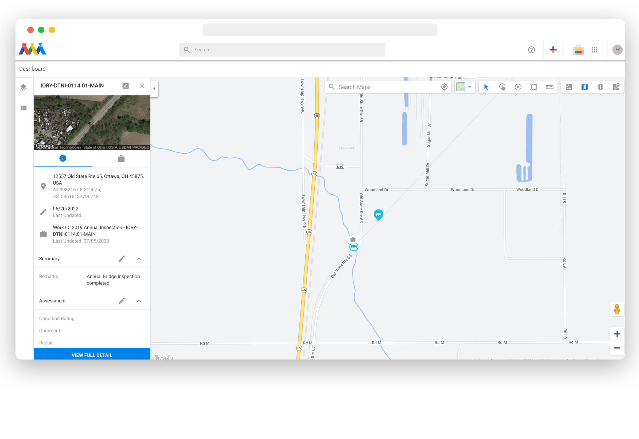Select the lasso click-select tool

tap(502, 87)
